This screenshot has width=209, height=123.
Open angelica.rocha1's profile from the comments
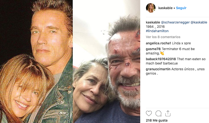(x=157, y=43)
